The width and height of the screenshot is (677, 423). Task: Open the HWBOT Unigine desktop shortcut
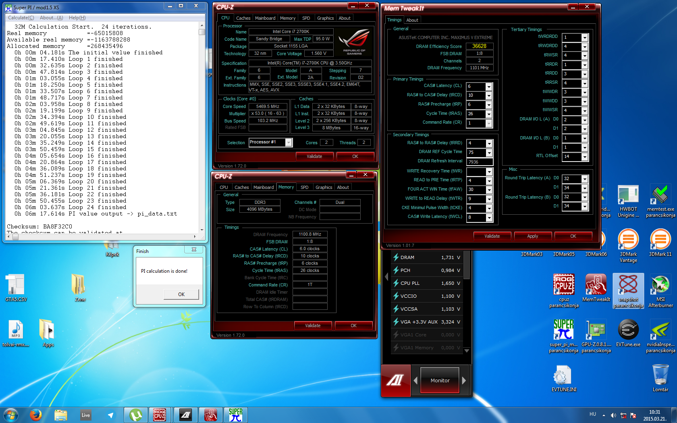pyautogui.click(x=628, y=201)
